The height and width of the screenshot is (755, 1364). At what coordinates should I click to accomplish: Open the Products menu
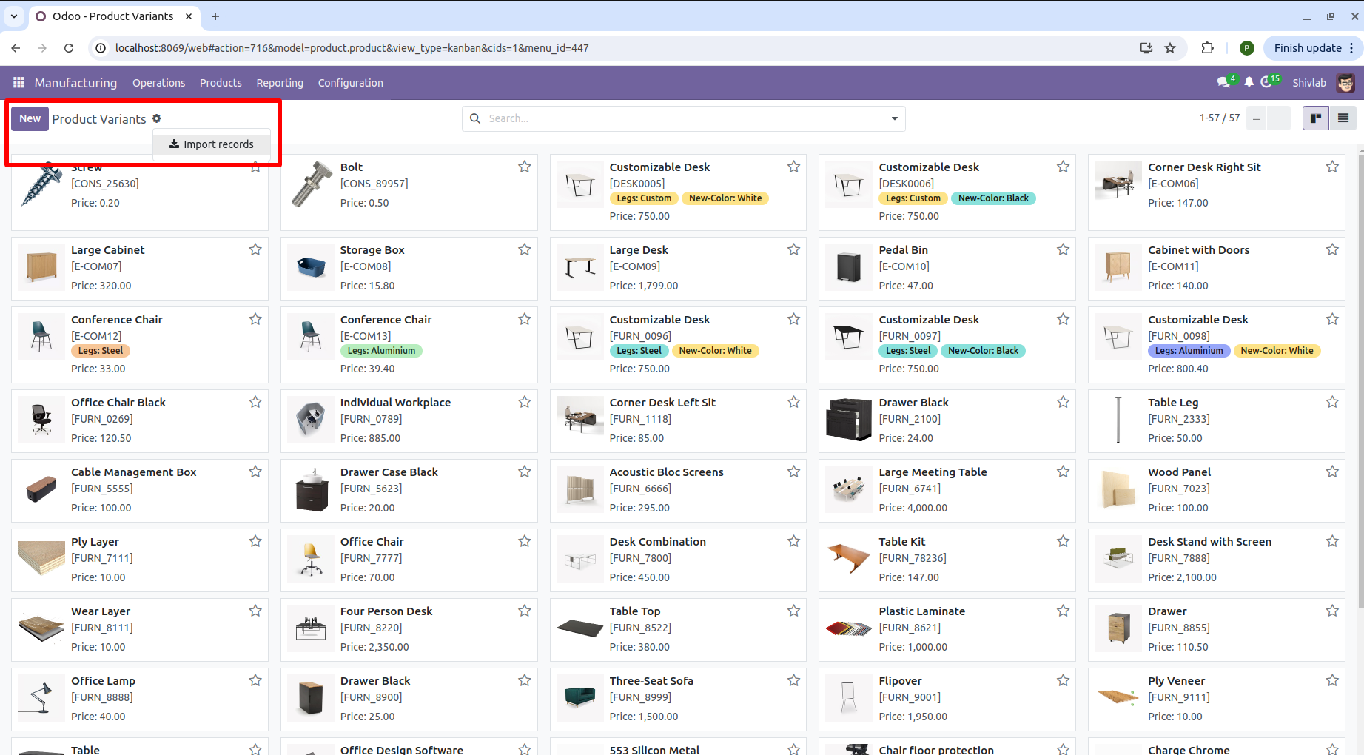tap(221, 83)
